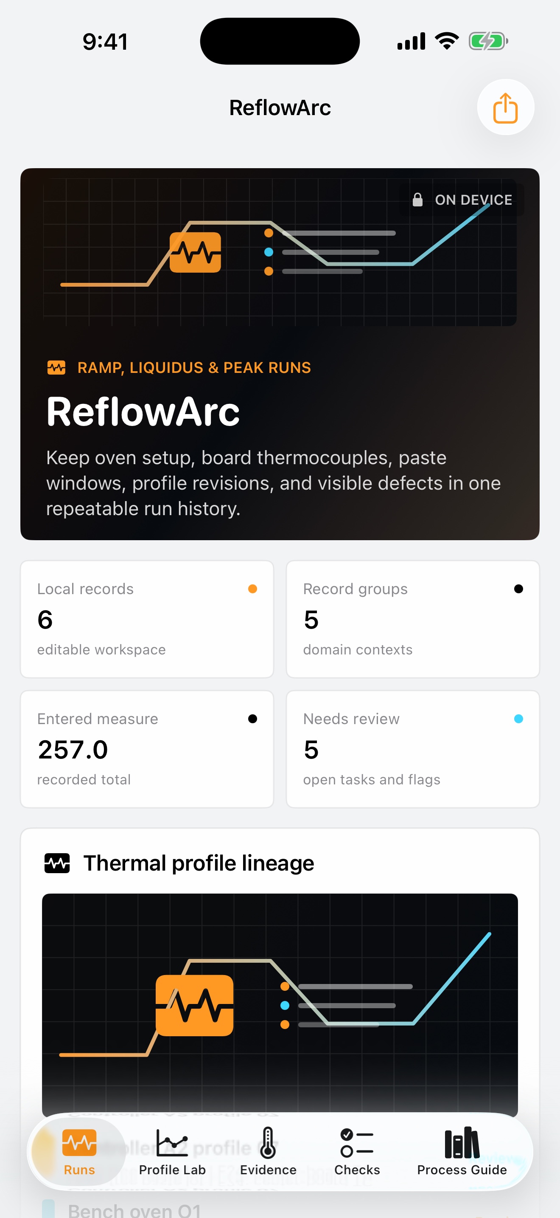Tap the Thermal profile lineage heading

tap(199, 863)
